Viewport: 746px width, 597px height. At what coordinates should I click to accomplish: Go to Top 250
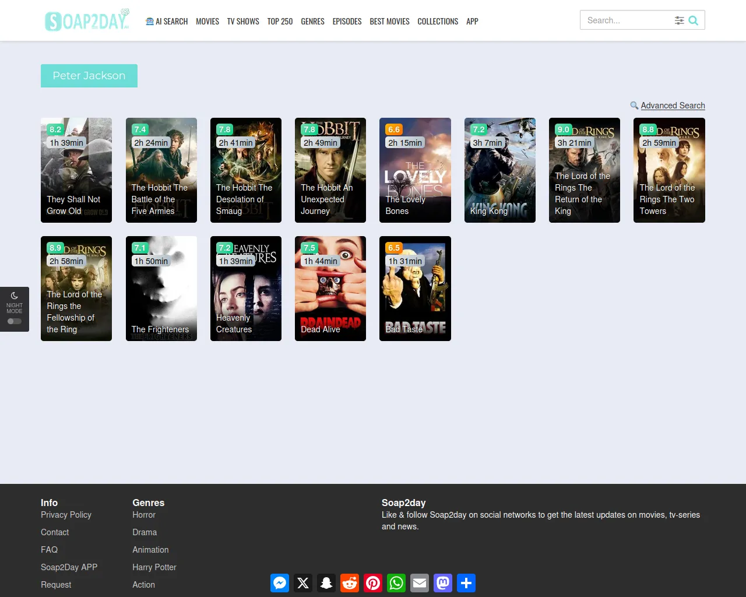(x=280, y=21)
